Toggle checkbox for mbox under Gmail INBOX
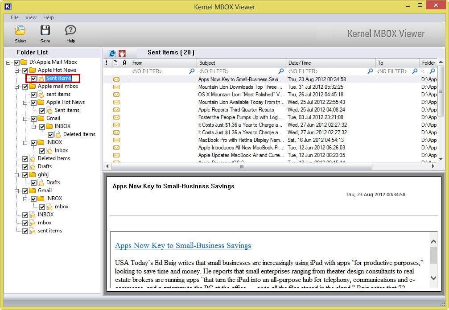This screenshot has height=310, width=449. point(42,207)
